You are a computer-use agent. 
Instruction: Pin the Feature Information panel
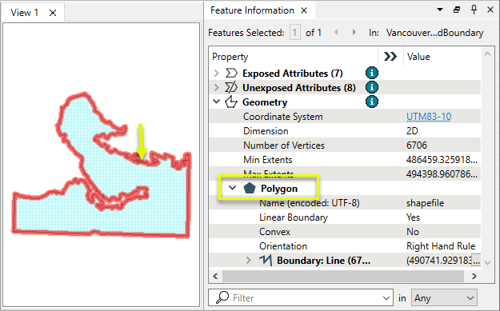pyautogui.click(x=474, y=10)
